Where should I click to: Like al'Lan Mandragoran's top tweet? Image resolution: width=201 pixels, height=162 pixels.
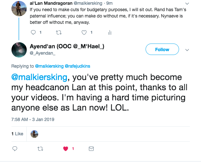tap(84, 32)
